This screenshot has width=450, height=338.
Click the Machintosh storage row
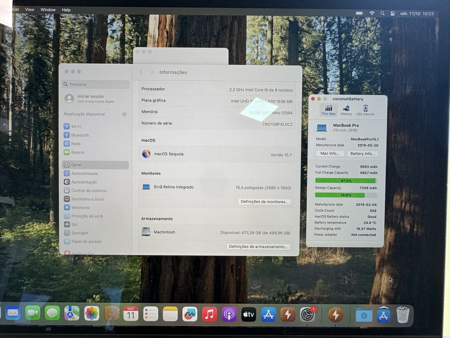click(216, 232)
